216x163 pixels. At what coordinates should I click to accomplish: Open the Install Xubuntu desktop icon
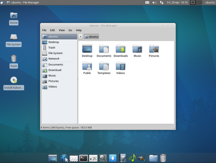(14, 80)
